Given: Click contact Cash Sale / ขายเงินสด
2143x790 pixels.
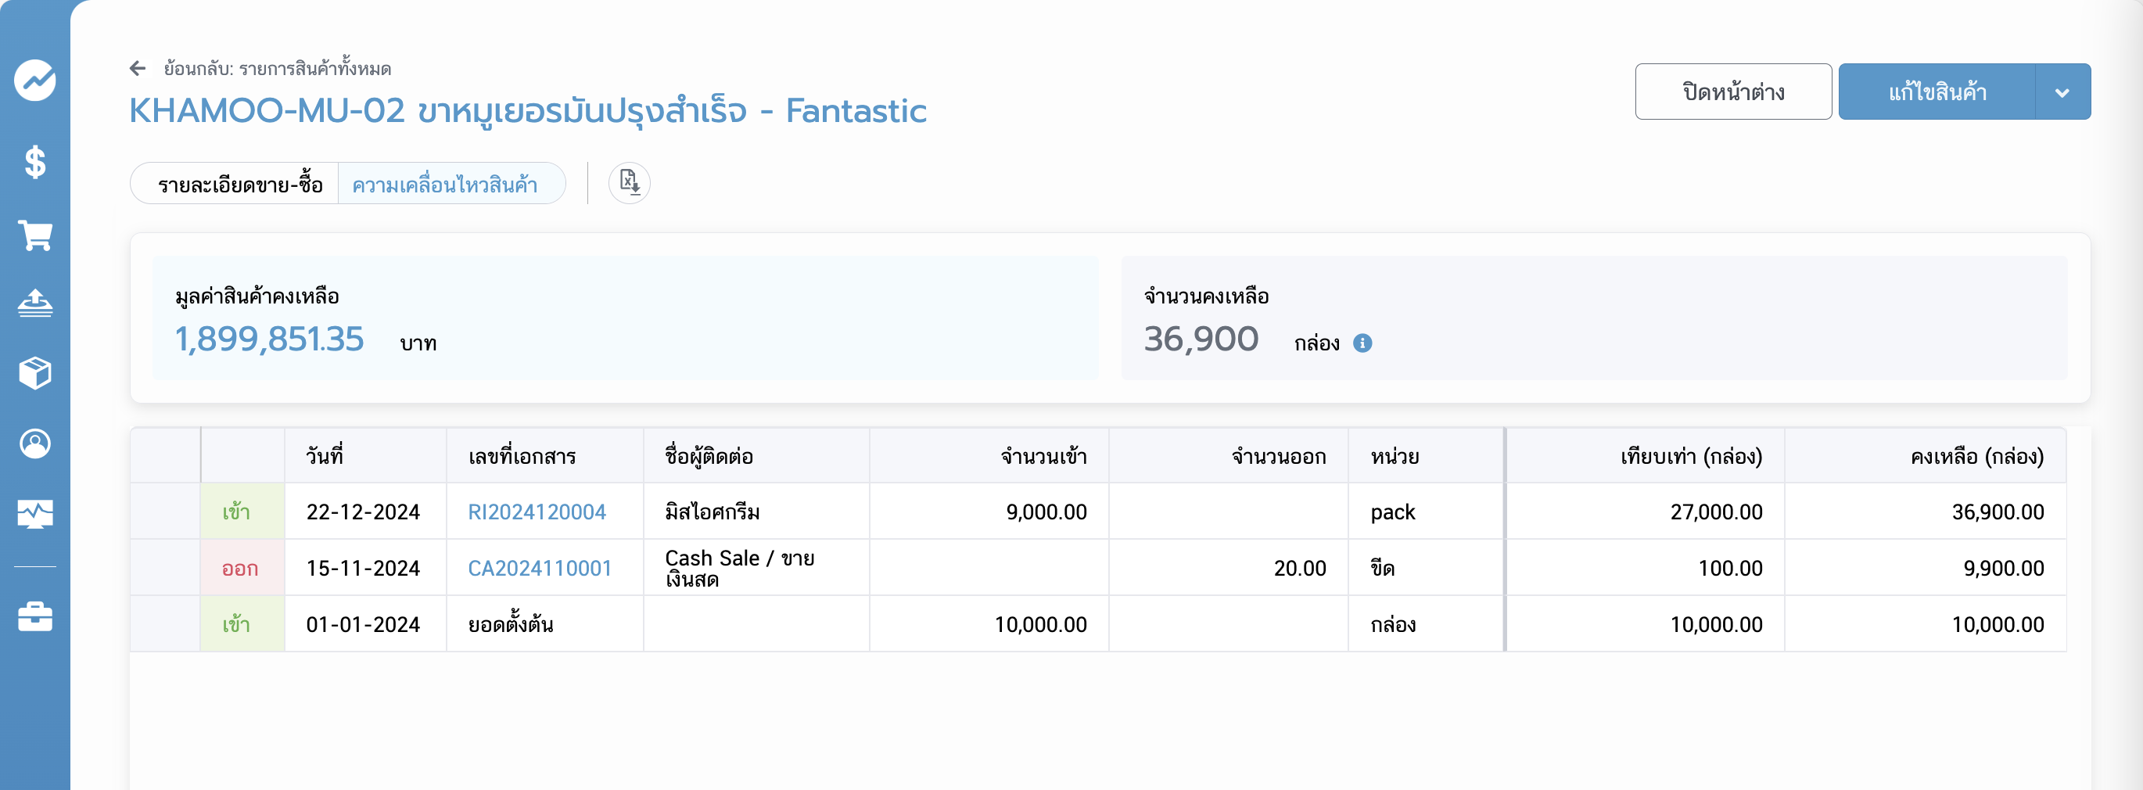Looking at the screenshot, I should pyautogui.click(x=740, y=568).
